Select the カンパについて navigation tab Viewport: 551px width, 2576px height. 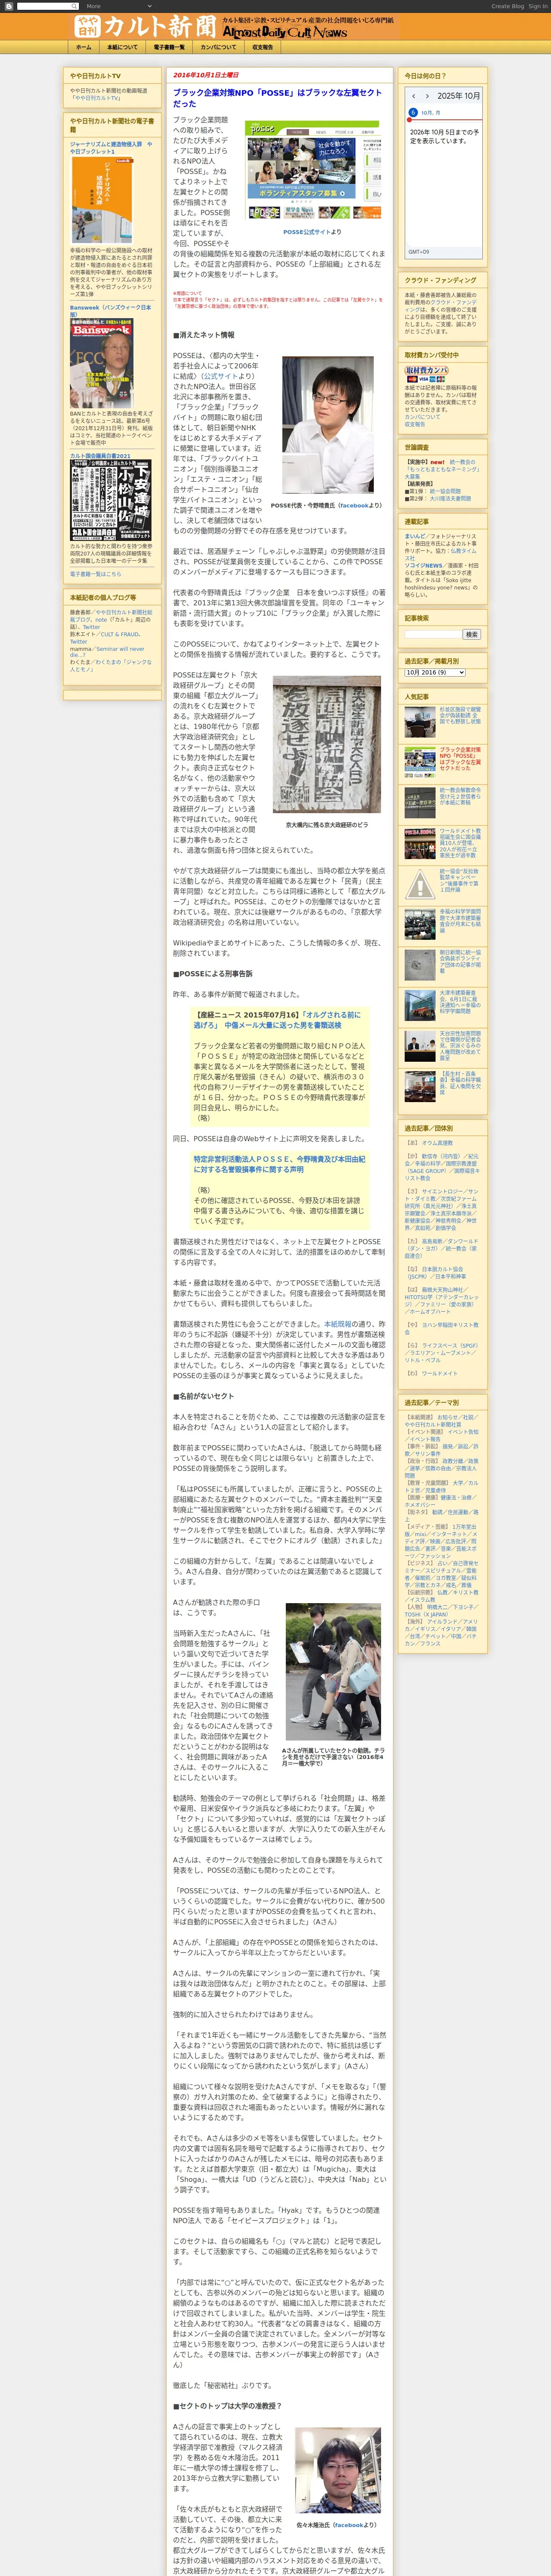218,47
